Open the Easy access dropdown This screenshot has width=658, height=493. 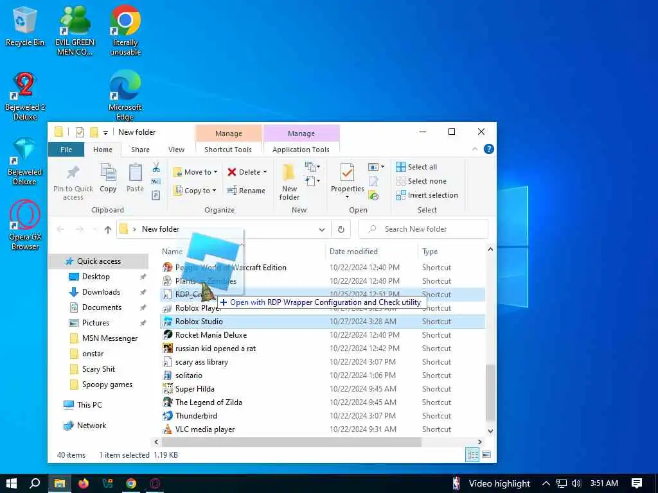click(x=313, y=181)
